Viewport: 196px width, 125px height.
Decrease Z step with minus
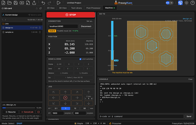86,99
